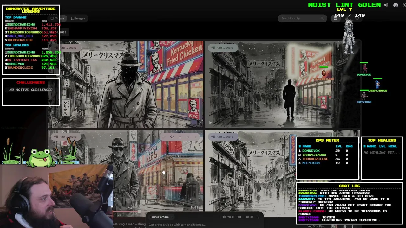Open the Discord icon in the stream overlay

click(396, 5)
